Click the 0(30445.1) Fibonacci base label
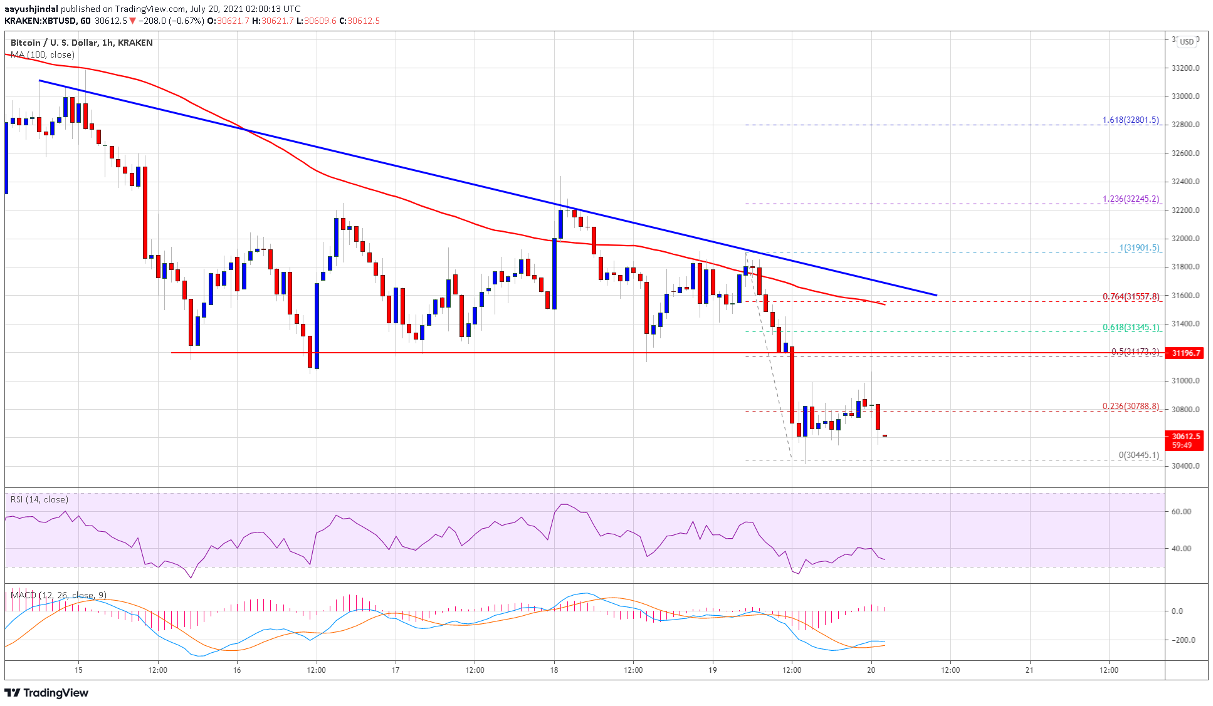 point(1138,455)
